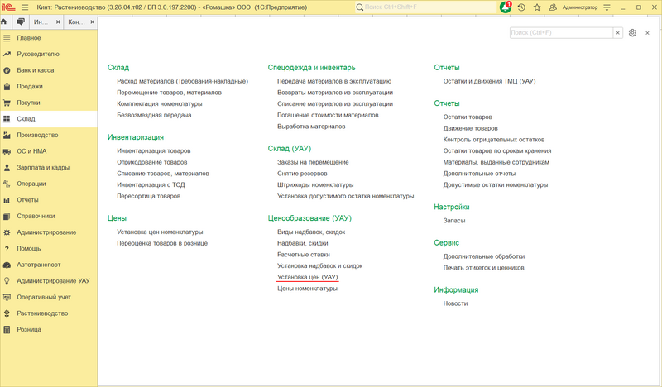Open Автотранспорт section in sidebar
The width and height of the screenshot is (662, 387).
[49, 265]
